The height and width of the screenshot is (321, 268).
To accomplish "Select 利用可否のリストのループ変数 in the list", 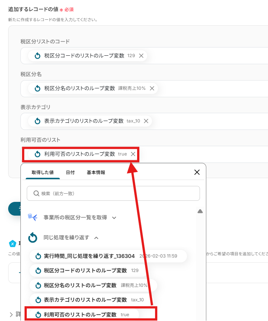I will click(84, 314).
